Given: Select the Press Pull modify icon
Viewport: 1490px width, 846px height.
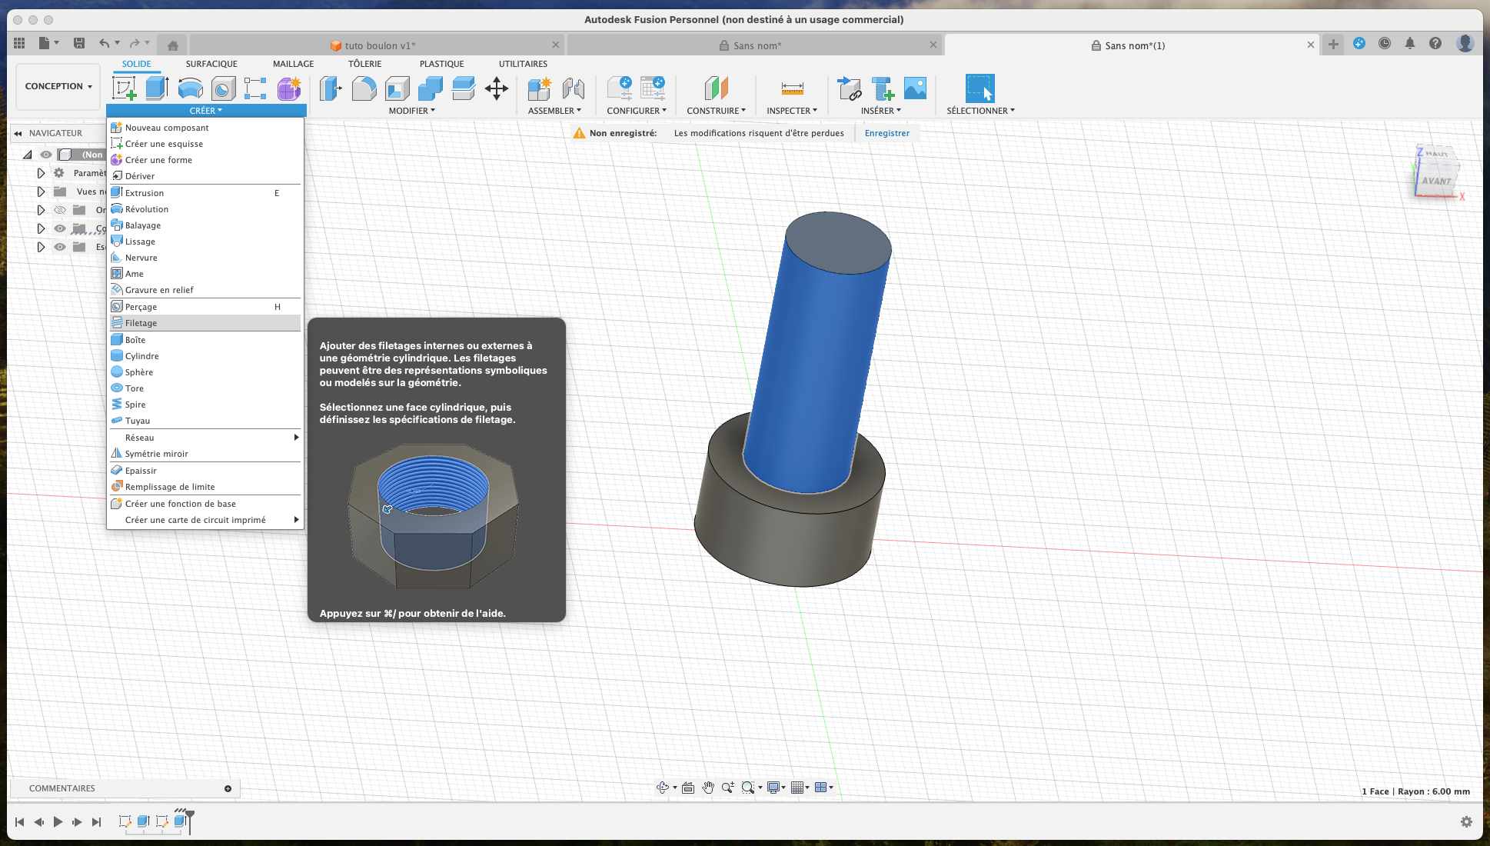Looking at the screenshot, I should pos(331,88).
